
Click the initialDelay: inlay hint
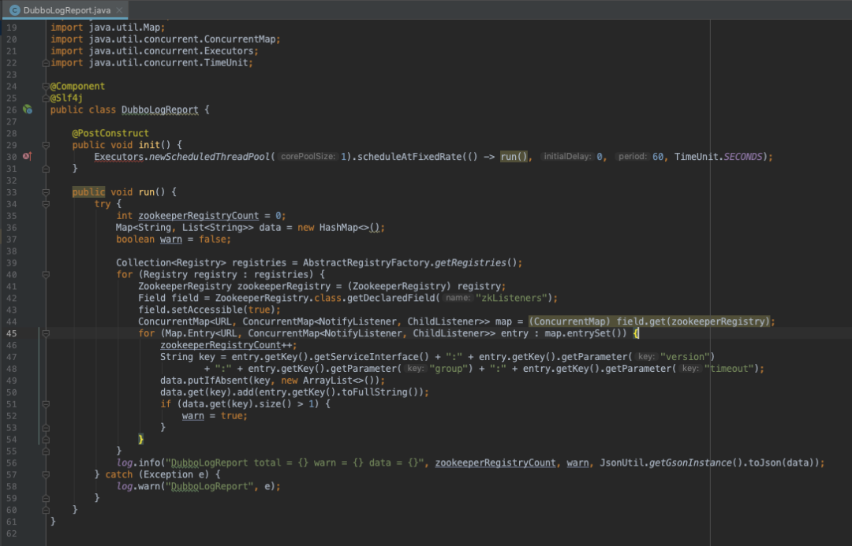click(x=567, y=156)
